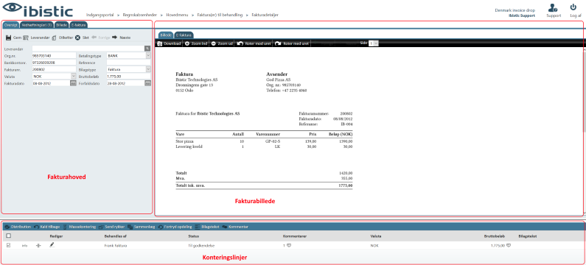Click the Fakturadetaljer breadcrumb
586x265 pixels.
click(265, 15)
